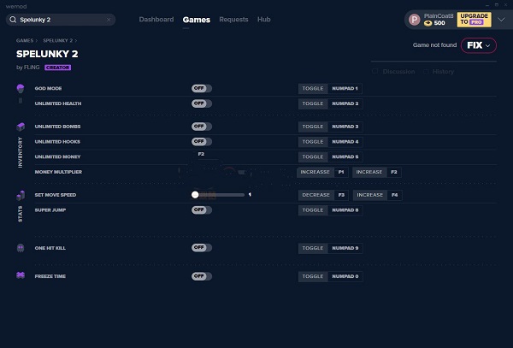Toggle God Mode on

click(x=202, y=88)
